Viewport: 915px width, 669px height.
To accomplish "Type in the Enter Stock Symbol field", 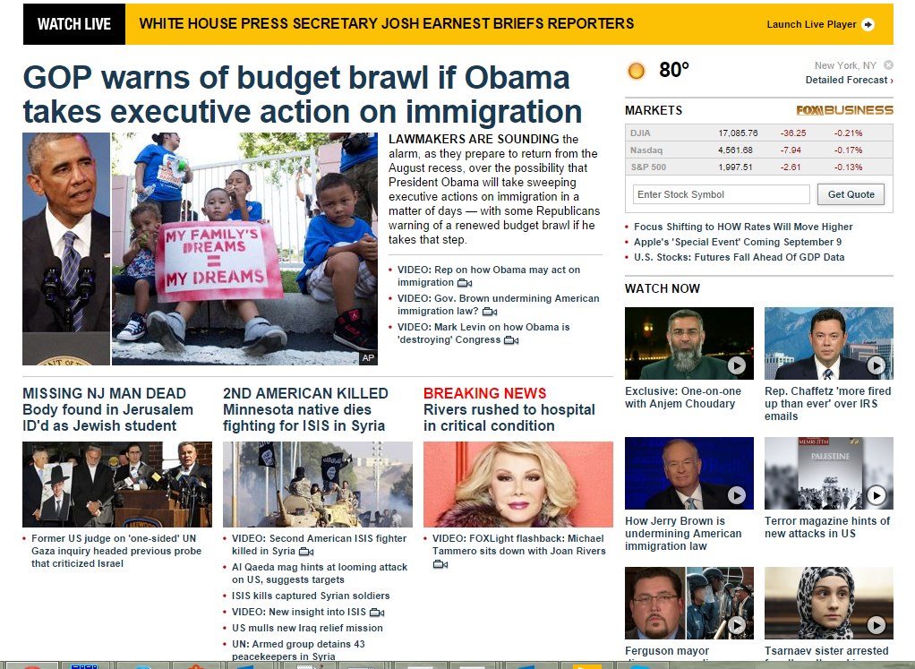I will tap(722, 194).
